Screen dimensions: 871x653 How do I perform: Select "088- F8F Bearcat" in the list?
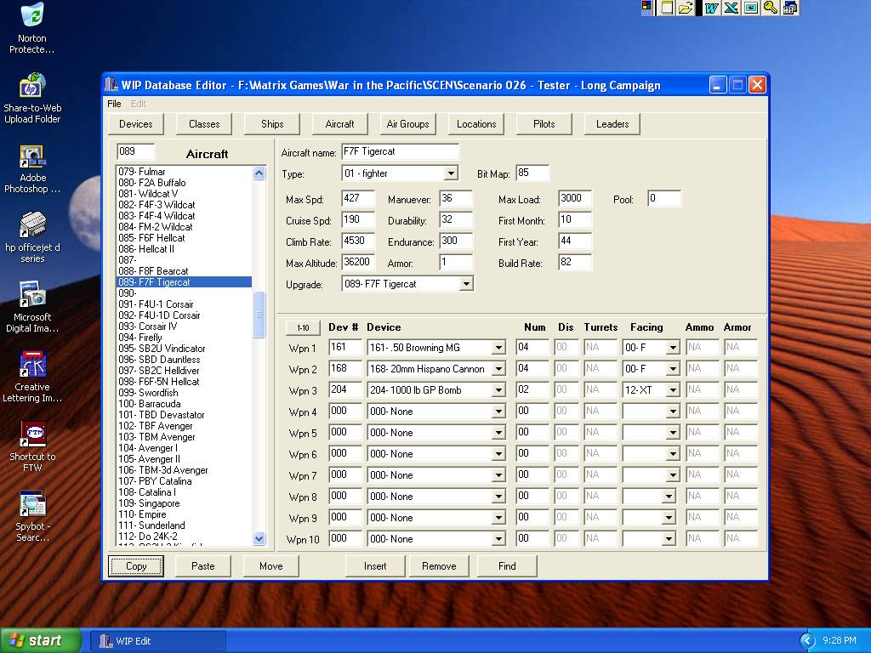click(184, 271)
